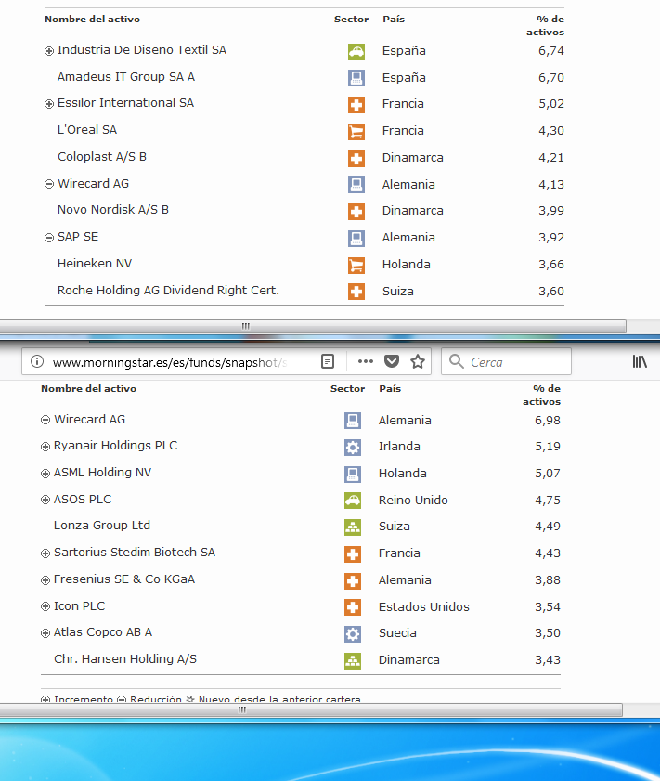Click the 6,98 percentage value
The width and height of the screenshot is (660, 781).
(548, 421)
